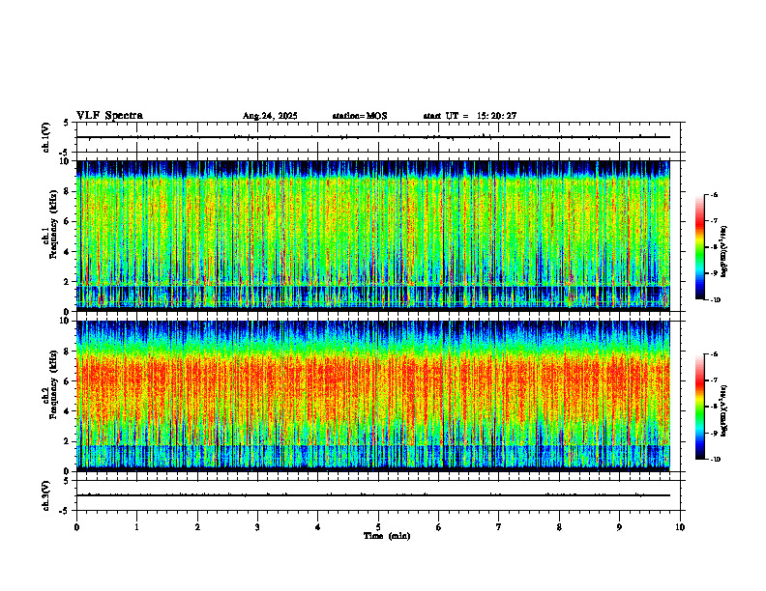Select the date text "Aug.24, 2025"
Image resolution: width=766 pixels, height=591 pixels.
coord(270,116)
